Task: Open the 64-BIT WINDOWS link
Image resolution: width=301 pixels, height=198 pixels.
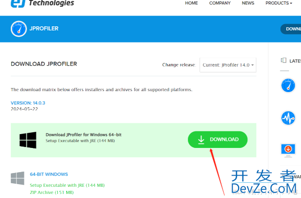Action: pyautogui.click(x=49, y=174)
